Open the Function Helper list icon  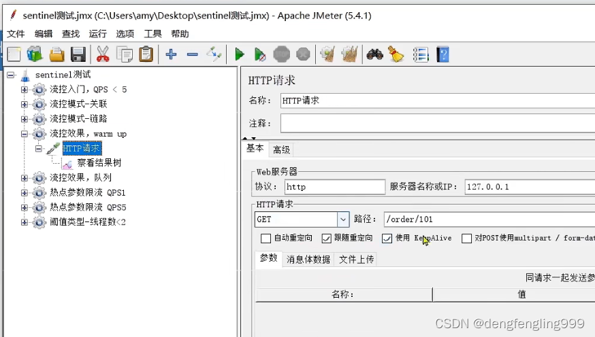click(421, 54)
